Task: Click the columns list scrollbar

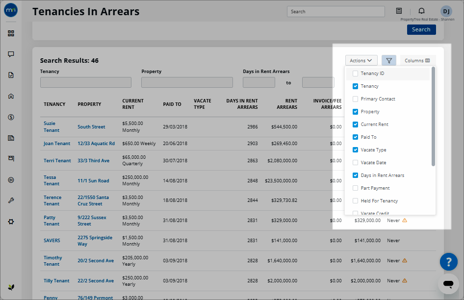Action: coord(433,116)
